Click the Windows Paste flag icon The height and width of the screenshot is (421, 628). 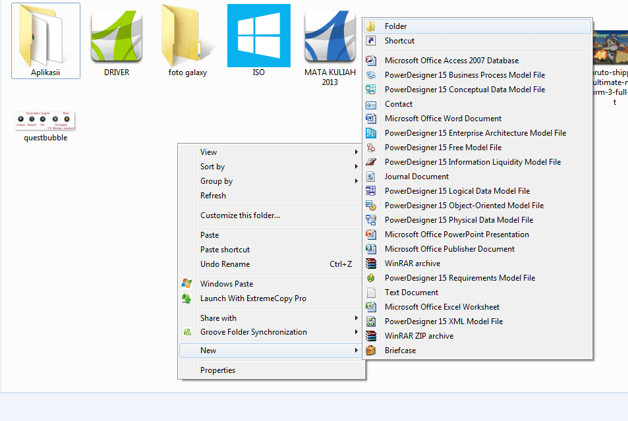186,283
